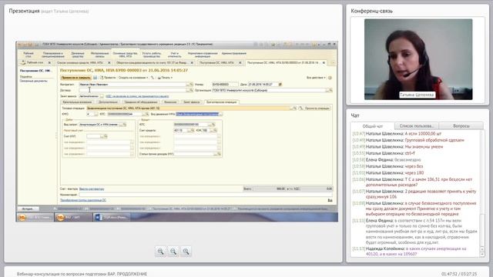Open the КФО value selector
Image resolution: width=493 pixels, height=277 pixels.
tap(96, 114)
